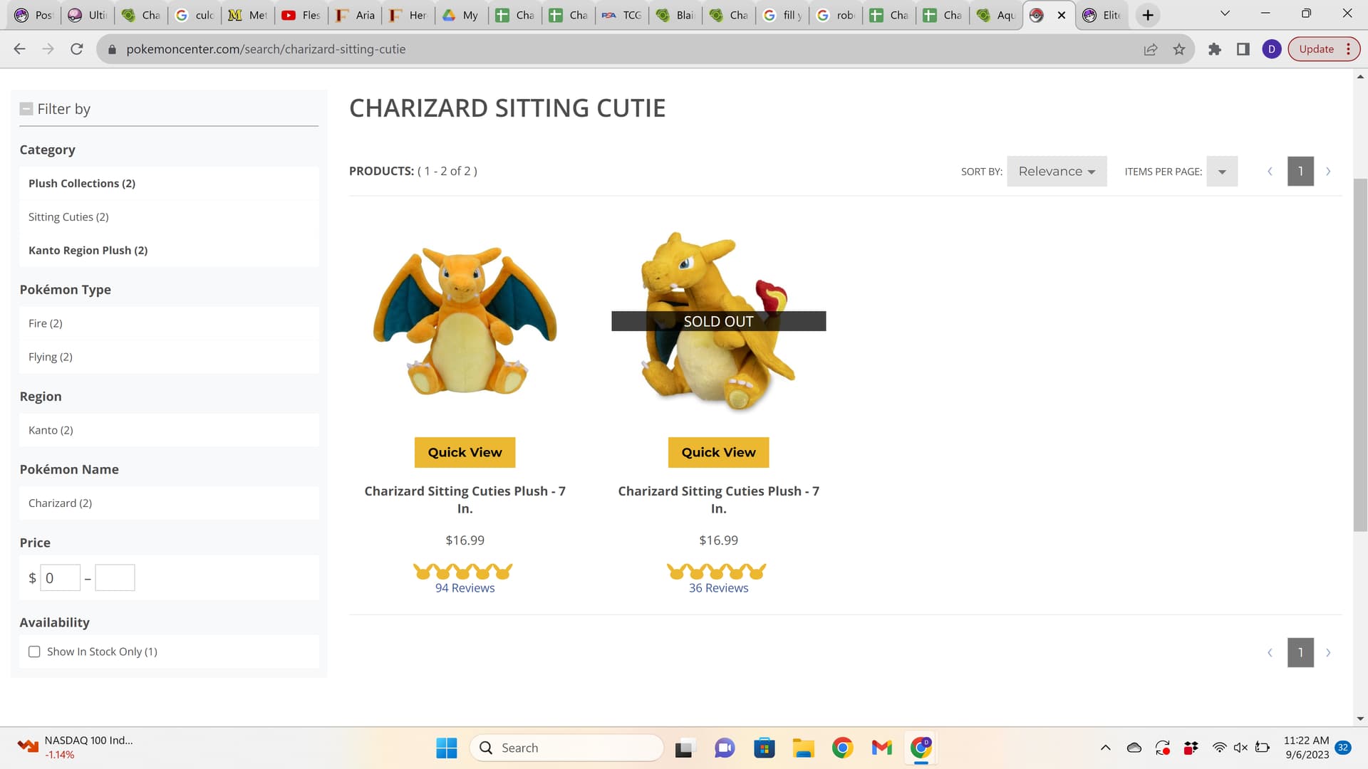Screen dimensions: 1368x769
Task: Toggle the browser side panel
Action: tap(1243, 49)
